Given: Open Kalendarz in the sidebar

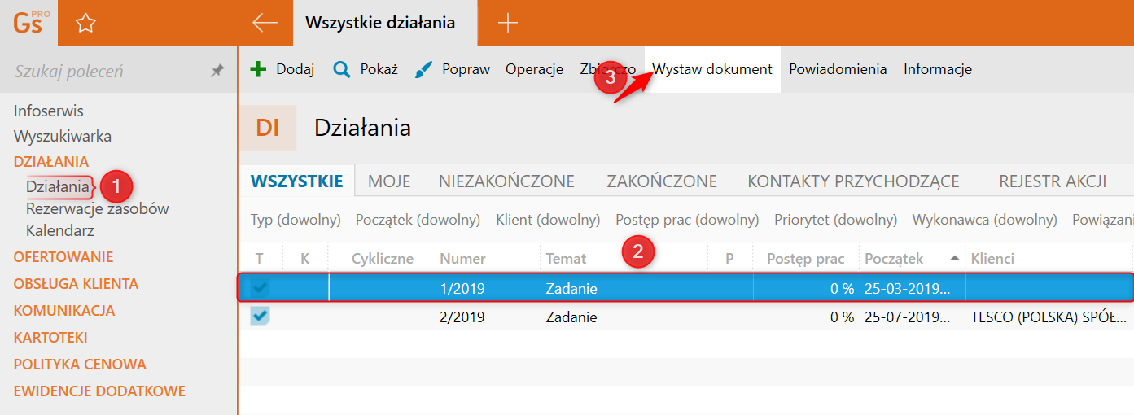Looking at the screenshot, I should (60, 230).
